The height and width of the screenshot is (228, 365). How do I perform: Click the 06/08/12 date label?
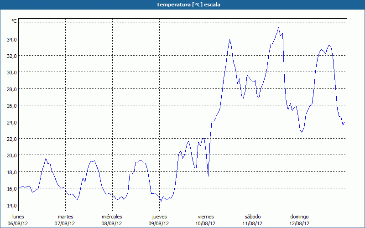[18, 223]
